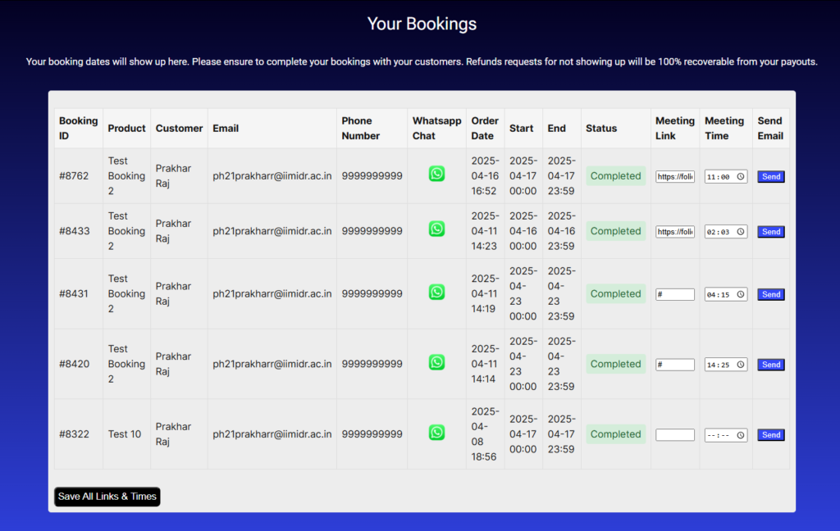Click Send Email column header
The width and height of the screenshot is (840, 531).
[x=770, y=129]
